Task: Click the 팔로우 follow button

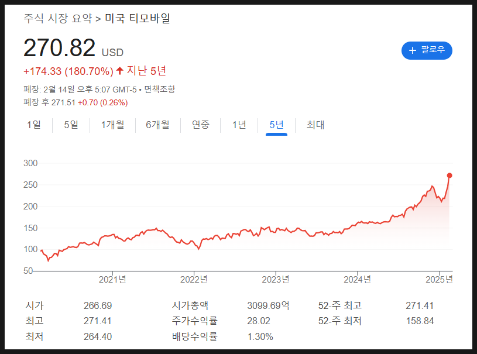Action: tap(427, 50)
